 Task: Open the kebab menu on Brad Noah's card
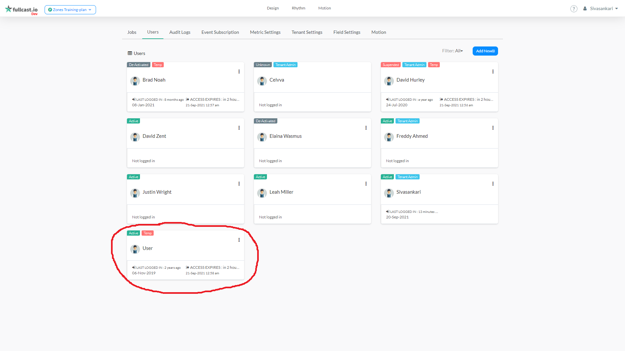[x=239, y=71]
